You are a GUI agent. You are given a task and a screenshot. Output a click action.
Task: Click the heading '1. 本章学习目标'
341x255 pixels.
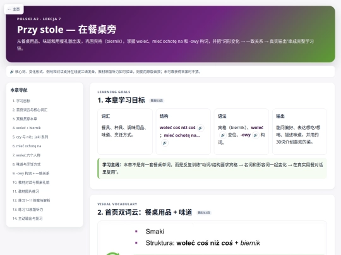click(121, 100)
